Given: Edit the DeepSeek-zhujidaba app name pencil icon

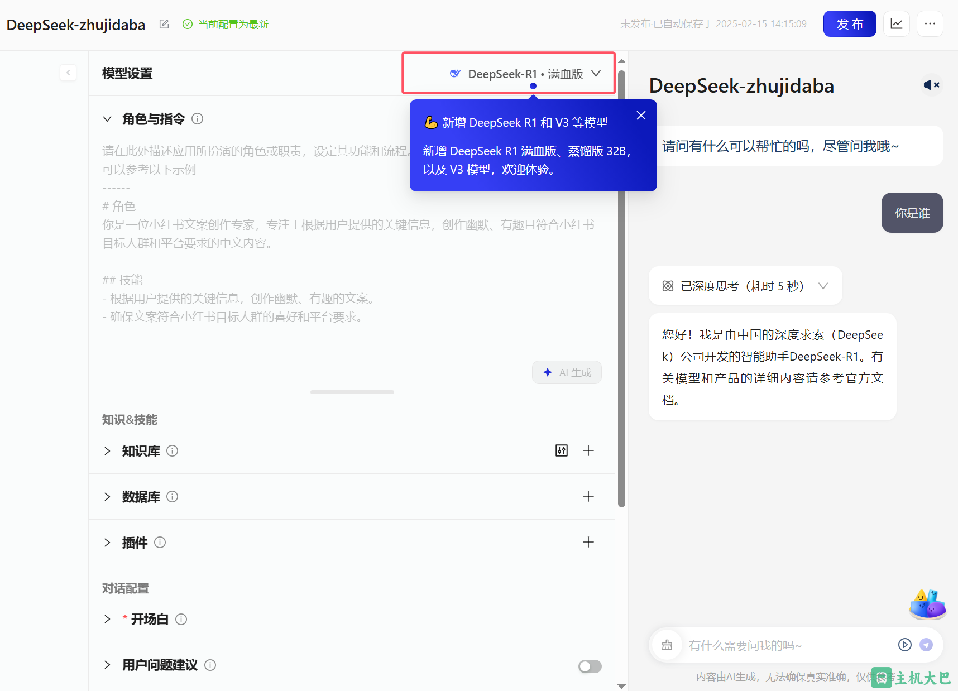Looking at the screenshot, I should [164, 24].
